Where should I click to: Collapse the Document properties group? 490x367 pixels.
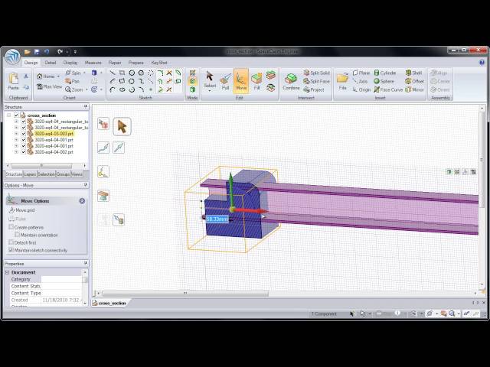point(7,272)
